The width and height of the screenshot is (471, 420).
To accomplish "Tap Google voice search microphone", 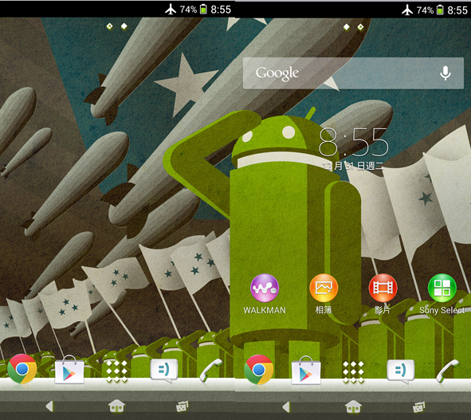I will [x=445, y=73].
